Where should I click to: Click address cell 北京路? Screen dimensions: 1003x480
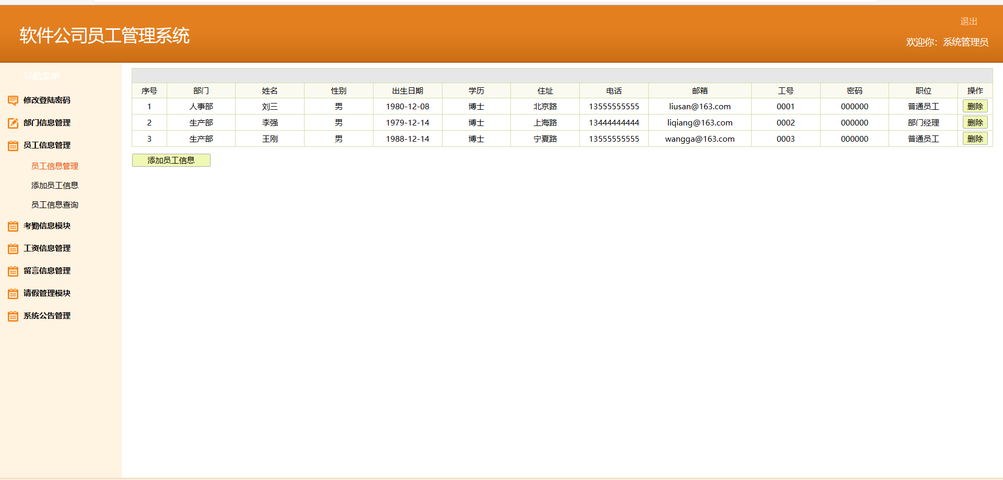pyautogui.click(x=545, y=106)
